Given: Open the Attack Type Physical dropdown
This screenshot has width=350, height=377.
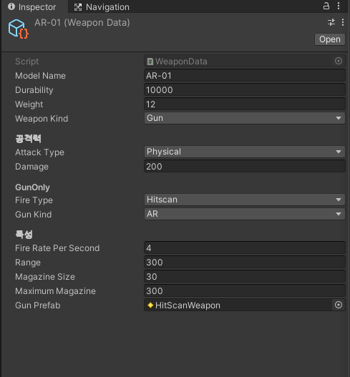Looking at the screenshot, I should click(x=245, y=152).
